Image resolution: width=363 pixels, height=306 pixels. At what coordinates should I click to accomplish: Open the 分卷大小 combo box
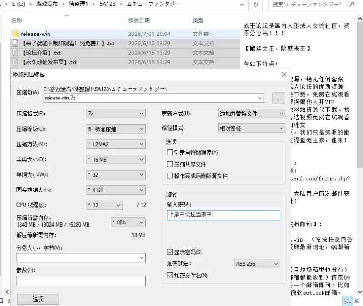pyautogui.click(x=81, y=258)
